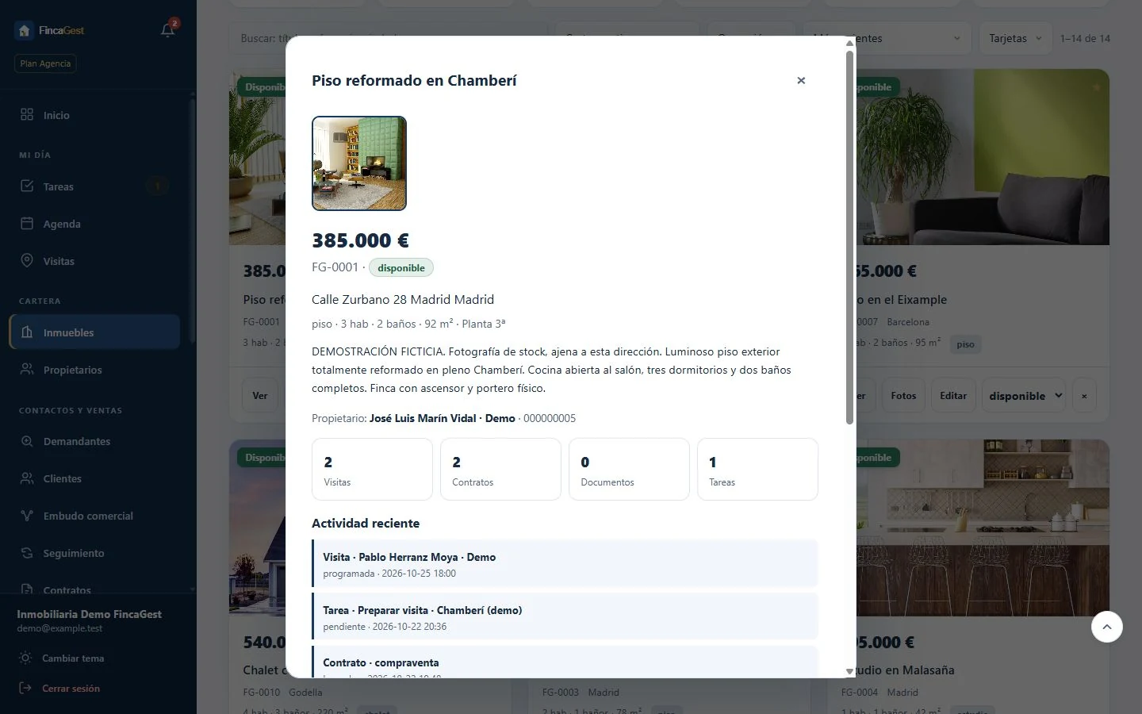
Task: Click the scroll-to-top arrow button
Action: (x=1107, y=627)
